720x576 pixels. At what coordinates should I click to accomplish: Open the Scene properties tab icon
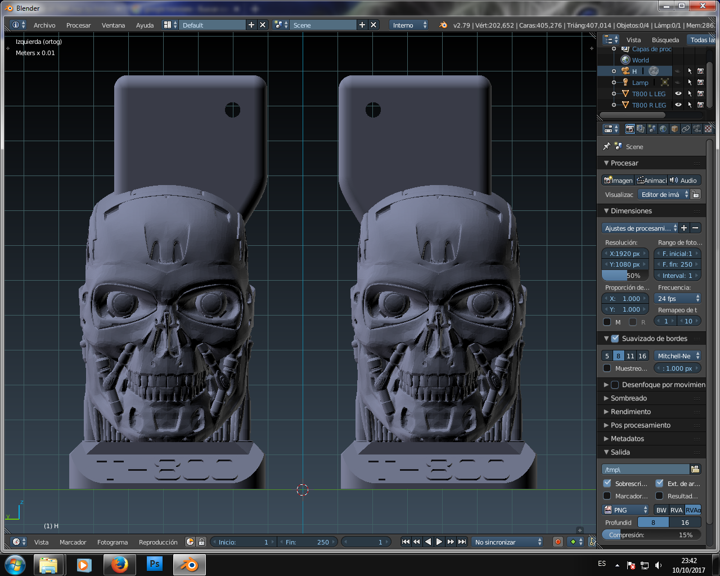point(652,129)
